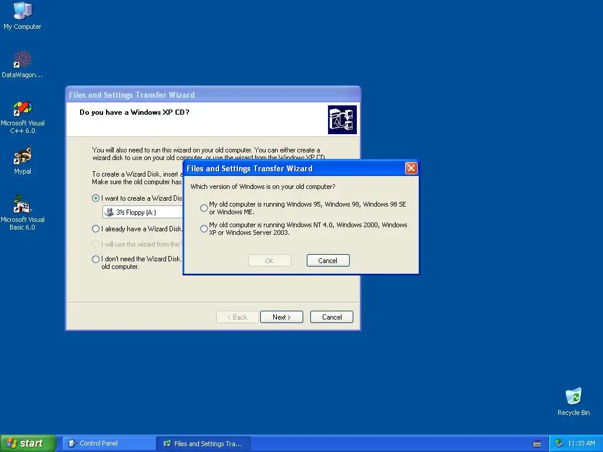The width and height of the screenshot is (603, 452).
Task: Select 'I want to create a Wizard Disk'
Action: [x=96, y=198]
